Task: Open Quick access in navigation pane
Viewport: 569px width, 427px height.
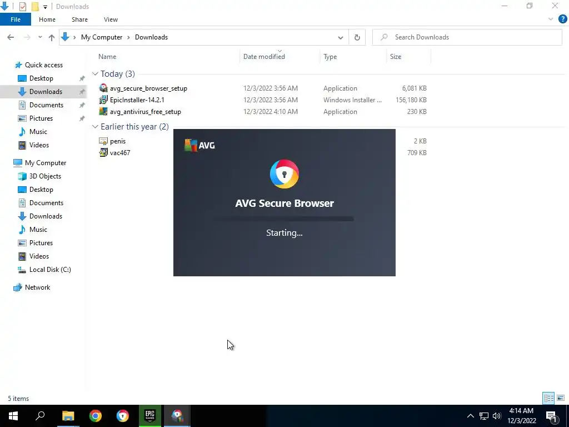Action: coord(43,65)
